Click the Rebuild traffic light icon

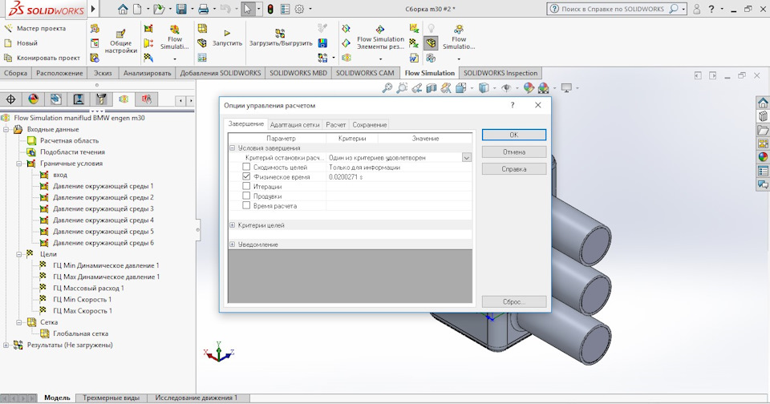[x=270, y=9]
